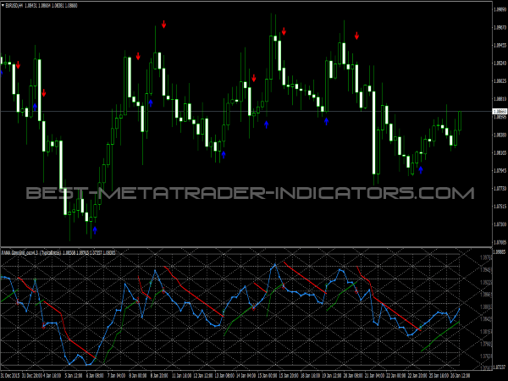This screenshot has width=508, height=381.
Task: Open the chart dropdown triangle beside EURUSD,H4
Action: pos(3,6)
